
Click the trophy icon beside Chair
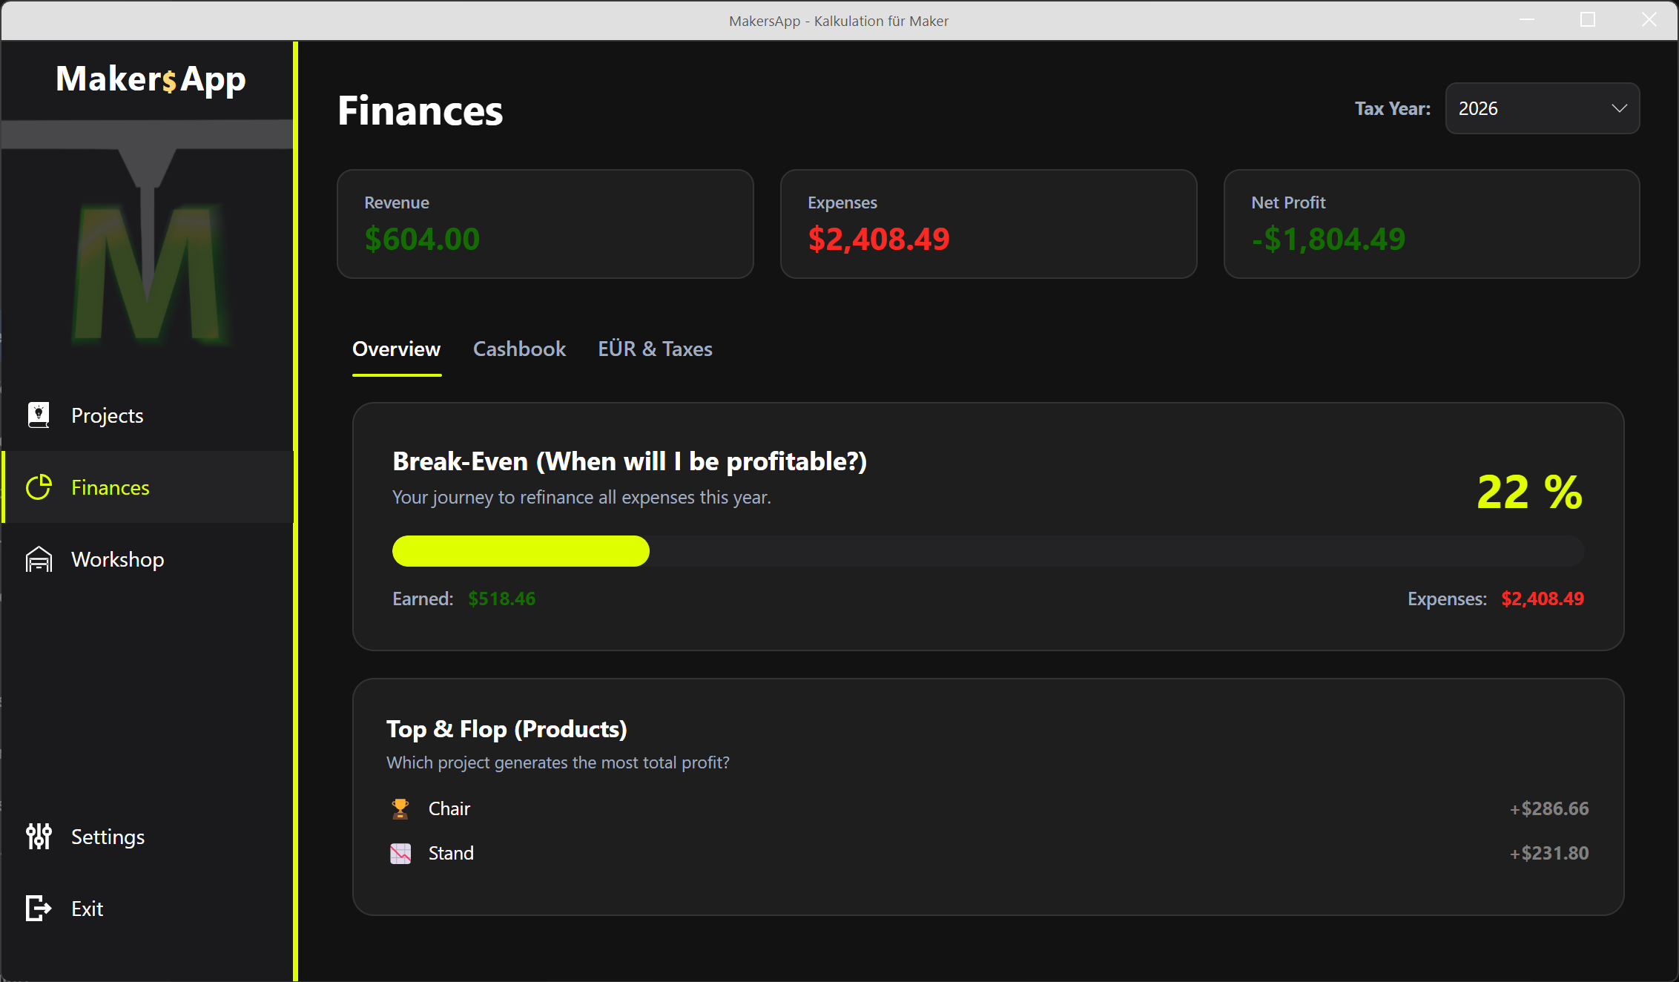400,808
